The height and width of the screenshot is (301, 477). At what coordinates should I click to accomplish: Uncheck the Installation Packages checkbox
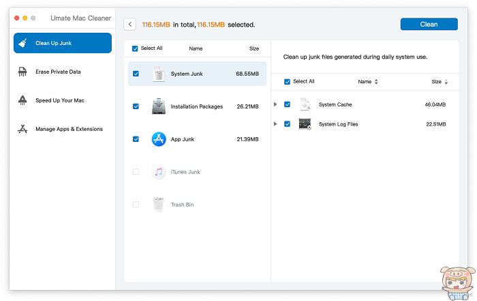[136, 106]
